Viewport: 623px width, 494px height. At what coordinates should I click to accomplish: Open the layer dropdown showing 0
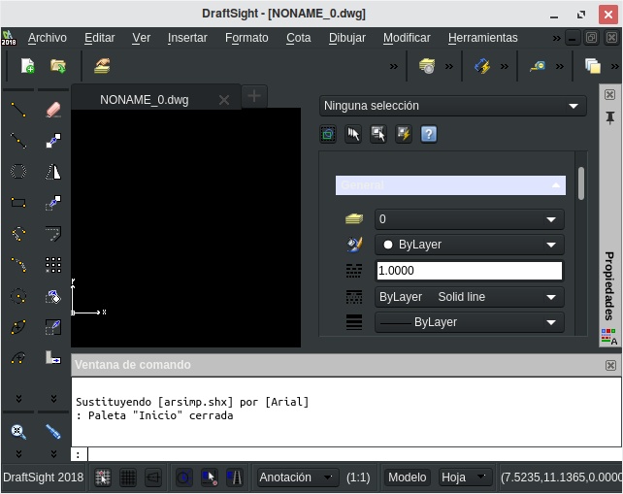(470, 219)
